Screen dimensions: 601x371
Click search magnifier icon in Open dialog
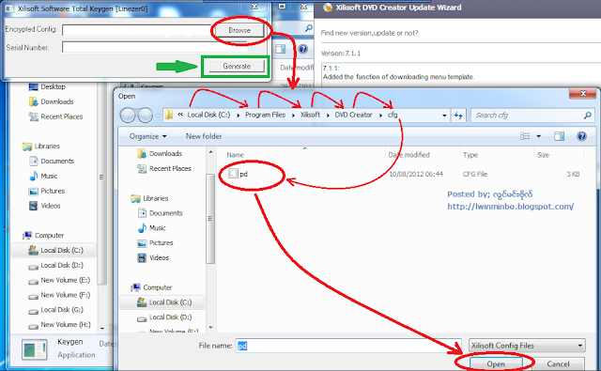pyautogui.click(x=587, y=115)
